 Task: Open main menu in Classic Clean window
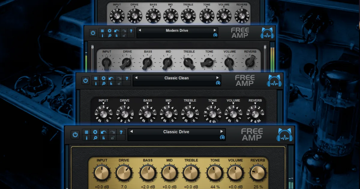click(x=96, y=78)
